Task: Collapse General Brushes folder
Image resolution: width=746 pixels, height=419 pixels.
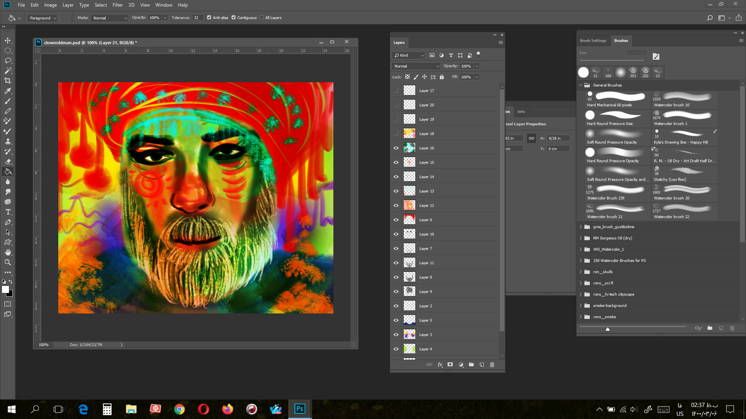Action: click(581, 85)
